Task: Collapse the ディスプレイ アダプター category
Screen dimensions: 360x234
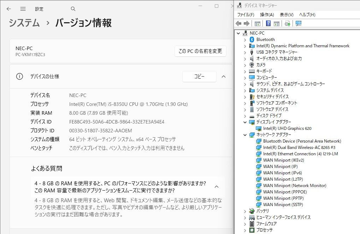Action: pos(245,122)
